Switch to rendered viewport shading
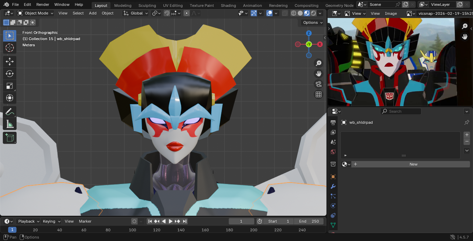 pos(313,13)
